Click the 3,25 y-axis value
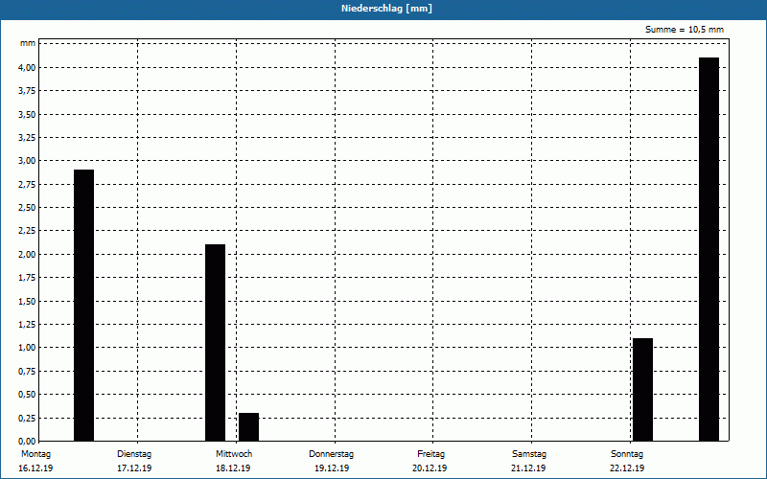Screen dimensions: 767x479 tap(27, 138)
